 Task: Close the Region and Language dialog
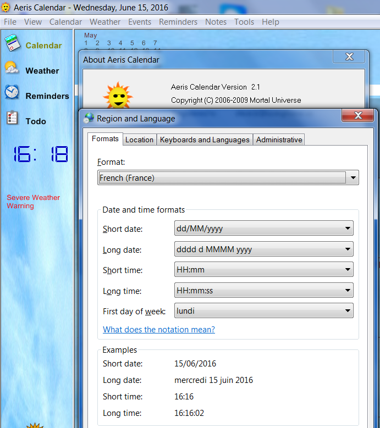click(358, 115)
